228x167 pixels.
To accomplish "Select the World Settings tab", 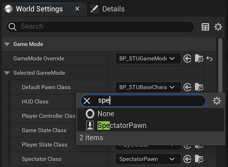I will [x=39, y=9].
